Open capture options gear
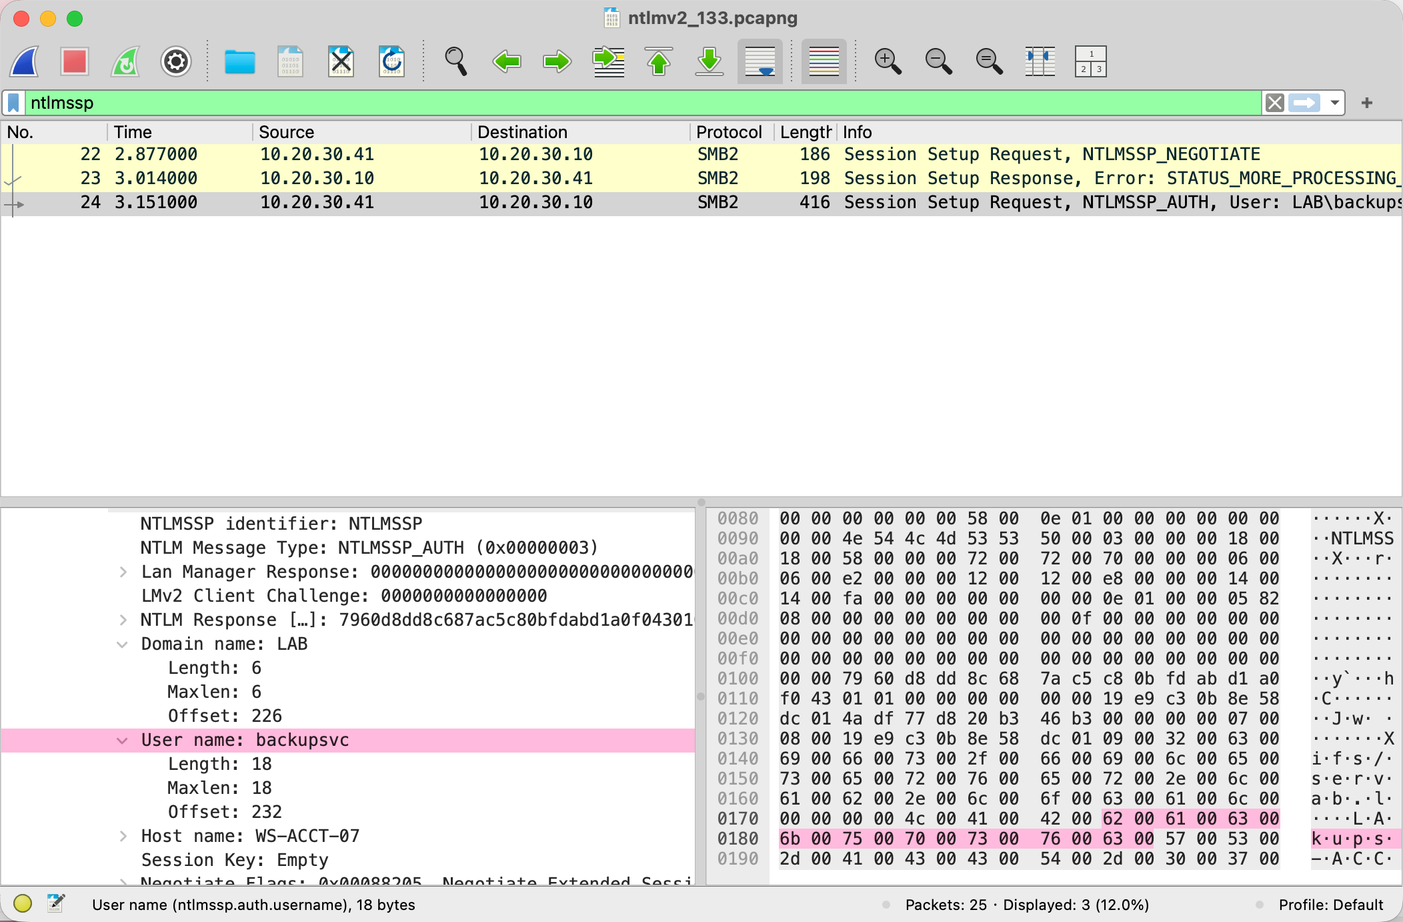Screen dimensions: 1403x922 tap(176, 62)
